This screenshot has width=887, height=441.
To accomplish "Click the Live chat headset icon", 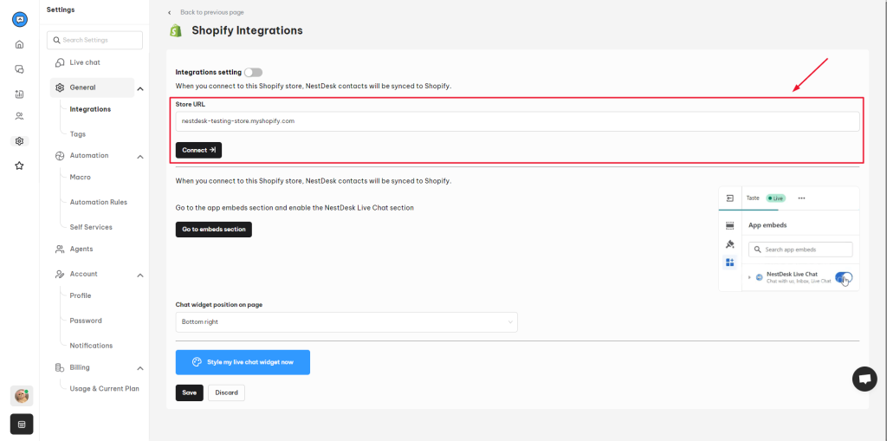I will click(x=60, y=62).
